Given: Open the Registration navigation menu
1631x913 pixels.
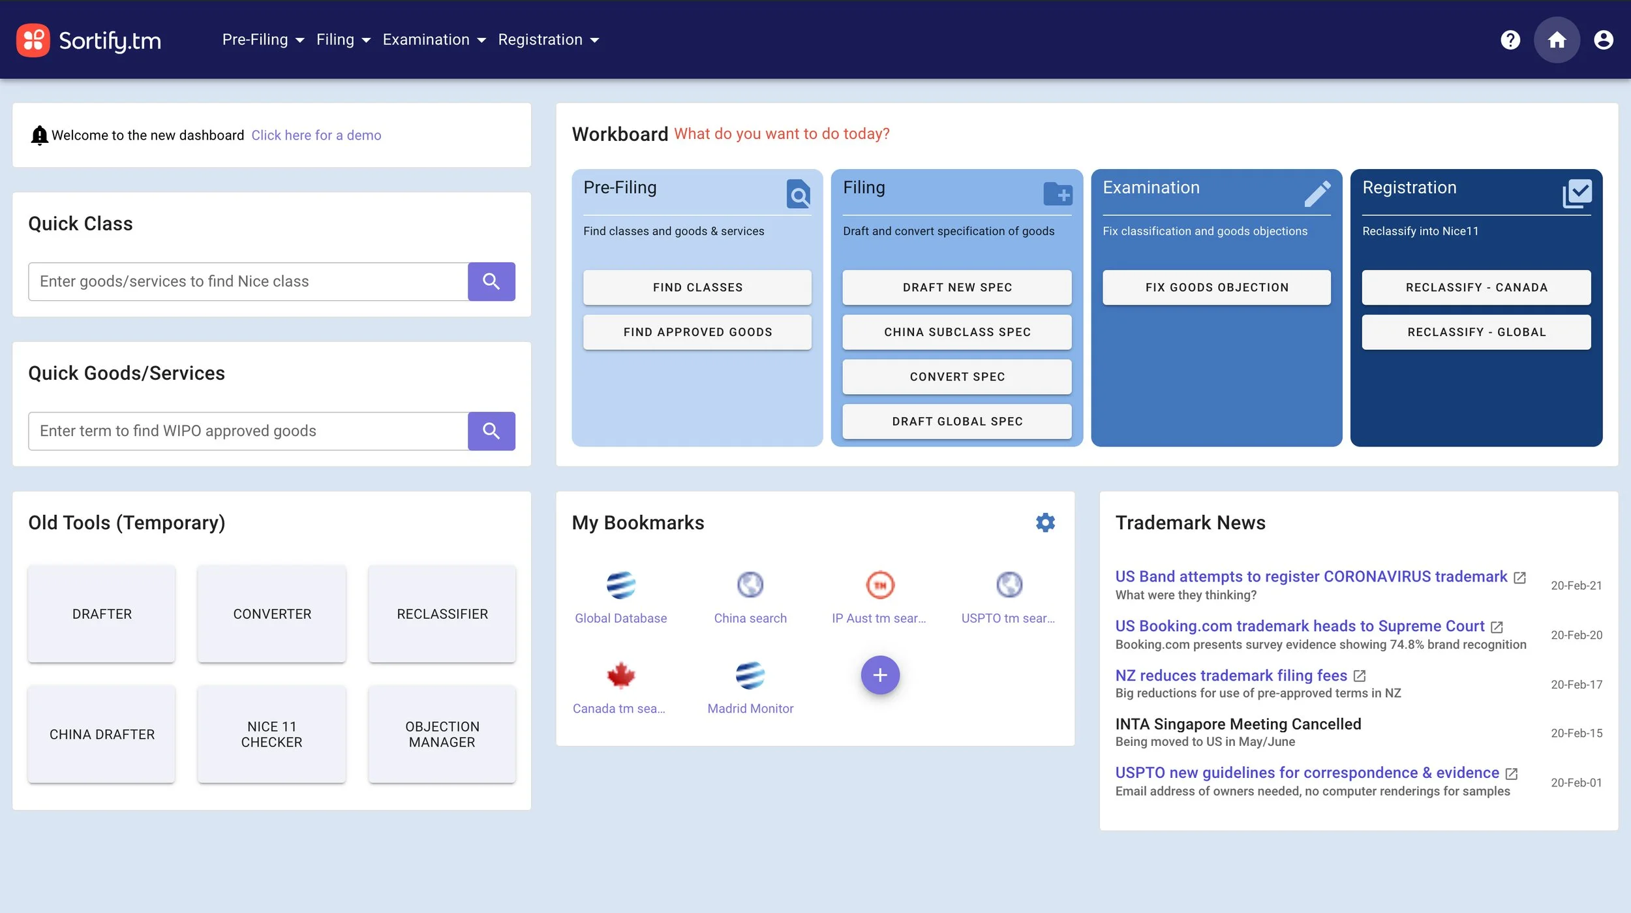Looking at the screenshot, I should pyautogui.click(x=548, y=40).
